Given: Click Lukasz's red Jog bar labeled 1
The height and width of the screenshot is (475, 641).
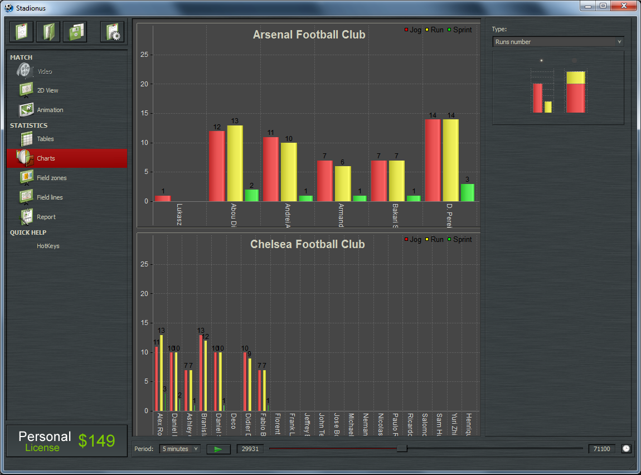Looking at the screenshot, I should point(163,198).
